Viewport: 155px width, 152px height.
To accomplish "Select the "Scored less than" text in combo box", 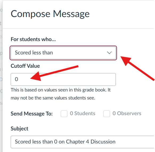I will click(34, 53).
